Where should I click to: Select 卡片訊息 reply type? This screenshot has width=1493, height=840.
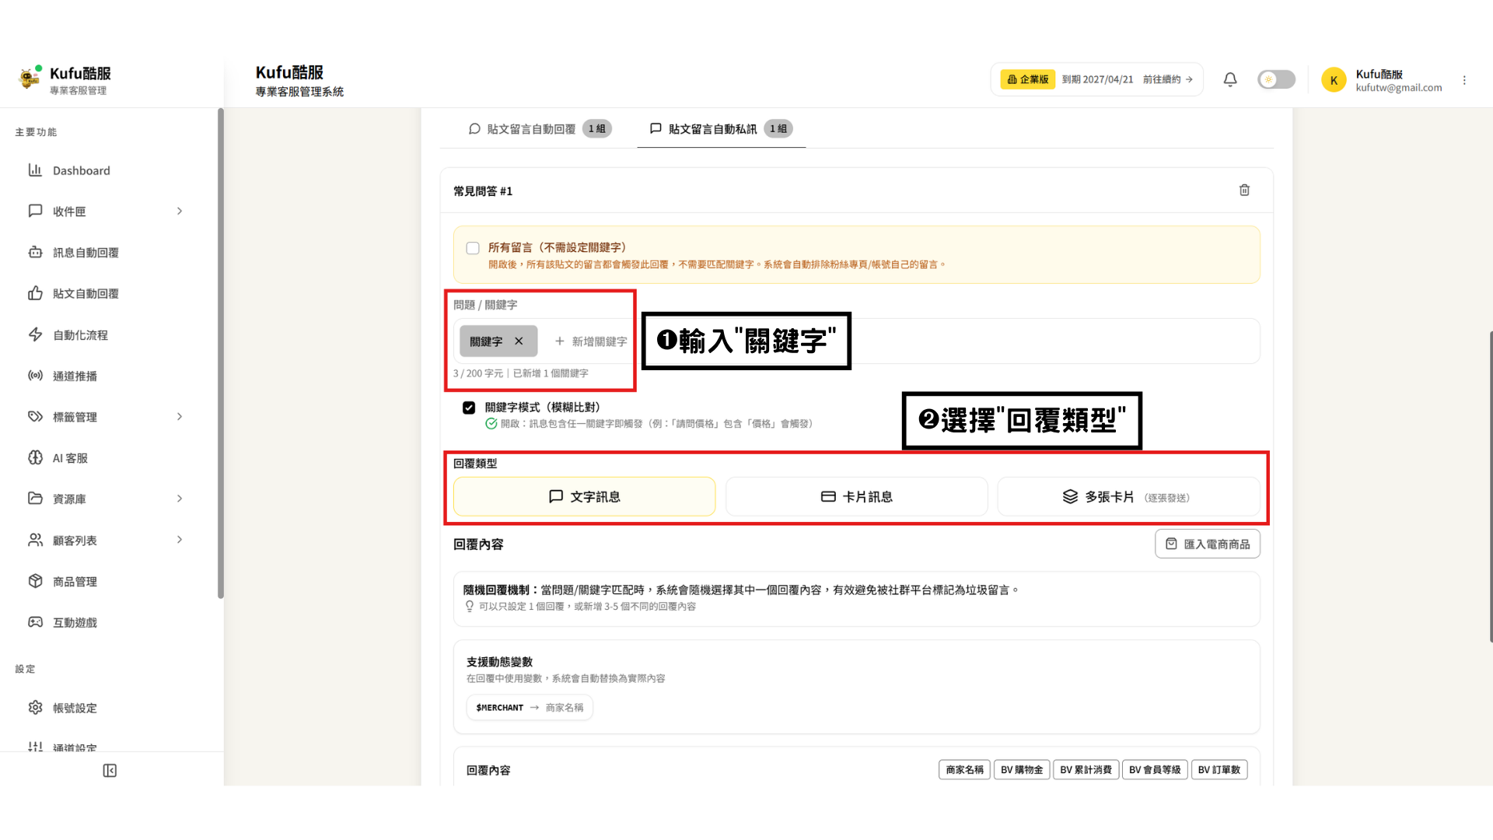click(856, 496)
